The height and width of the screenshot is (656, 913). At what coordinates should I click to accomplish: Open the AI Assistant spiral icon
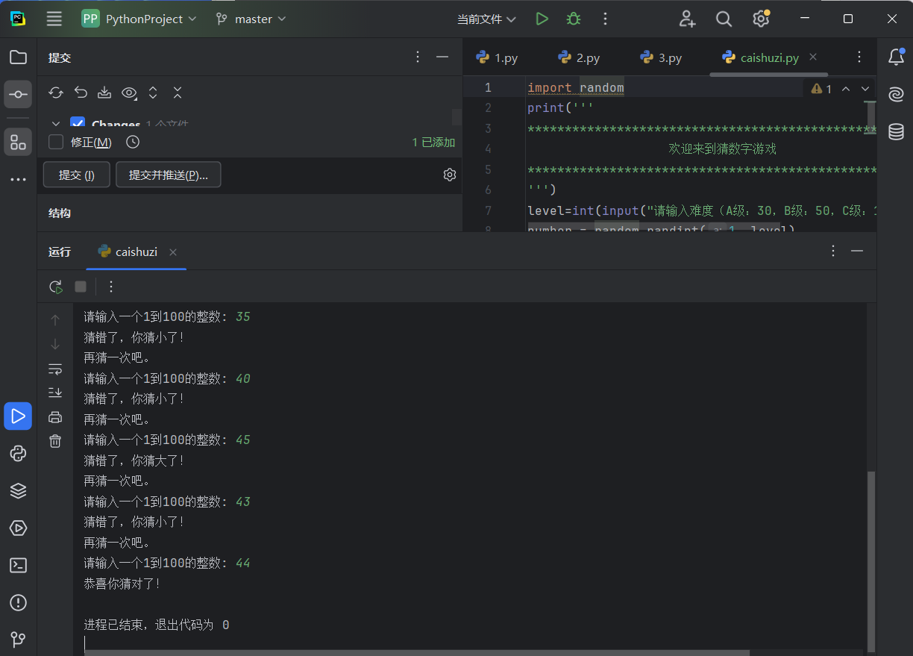coord(896,95)
